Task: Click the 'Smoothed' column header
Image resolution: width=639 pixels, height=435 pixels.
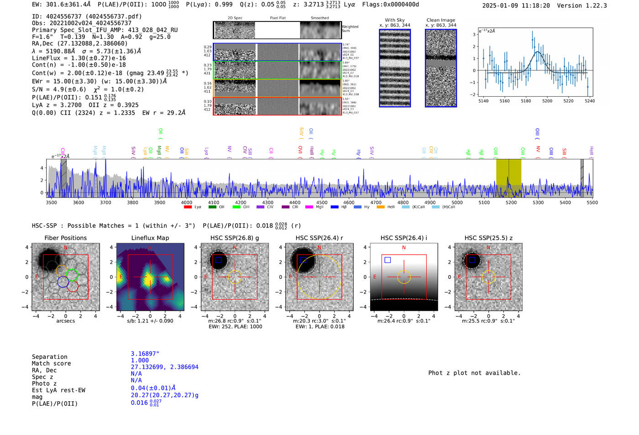Action: point(320,18)
